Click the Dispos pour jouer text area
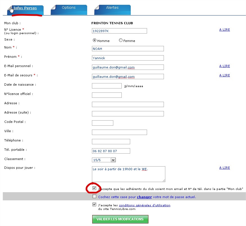The image size is (246, 226). tap(128, 174)
